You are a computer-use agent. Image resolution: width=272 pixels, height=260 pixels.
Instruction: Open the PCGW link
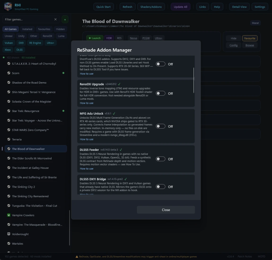click(146, 38)
